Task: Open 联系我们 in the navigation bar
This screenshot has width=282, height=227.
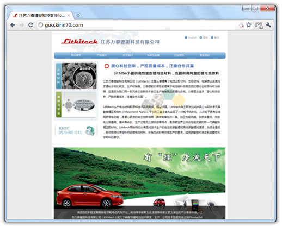Action: coord(205,55)
